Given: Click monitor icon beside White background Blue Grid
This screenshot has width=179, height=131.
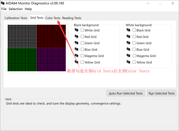Looking at the screenshot, I should click(x=129, y=49).
